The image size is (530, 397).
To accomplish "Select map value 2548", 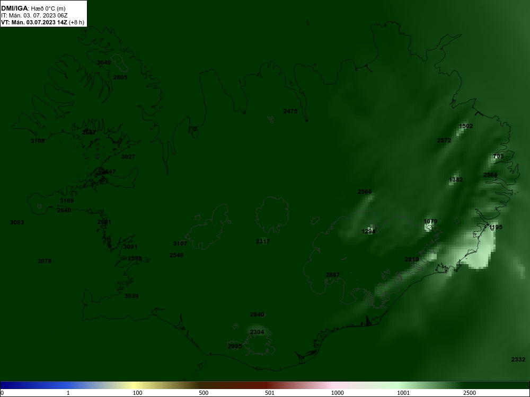I will (x=176, y=255).
